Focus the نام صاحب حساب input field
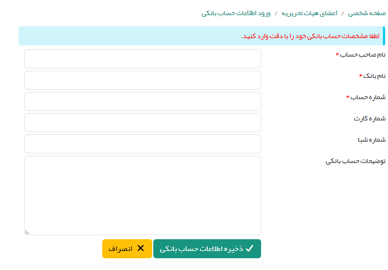The height and width of the screenshot is (270, 388). tap(143, 59)
